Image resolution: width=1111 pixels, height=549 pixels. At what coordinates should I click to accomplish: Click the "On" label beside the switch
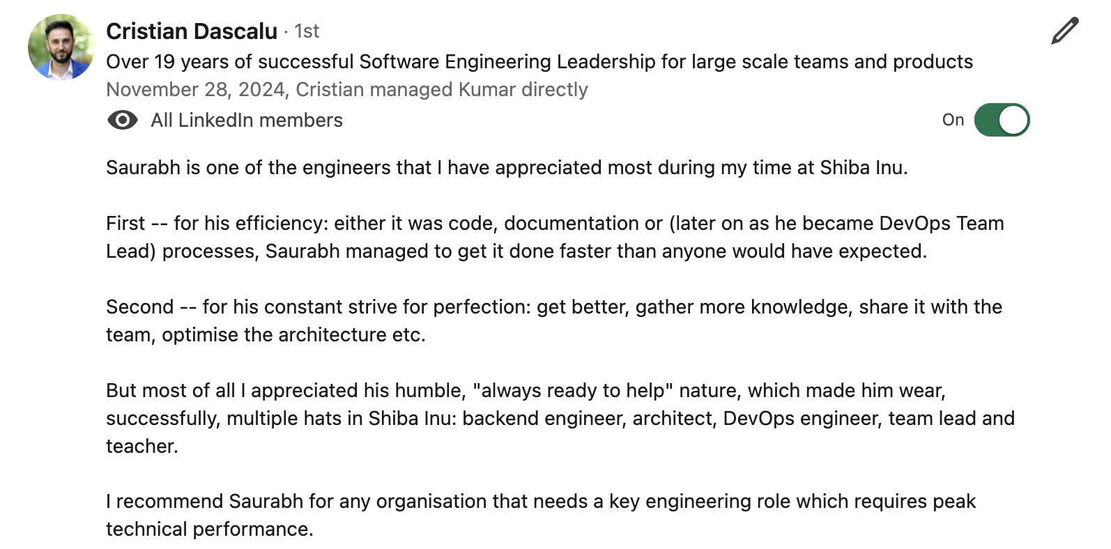(x=953, y=120)
